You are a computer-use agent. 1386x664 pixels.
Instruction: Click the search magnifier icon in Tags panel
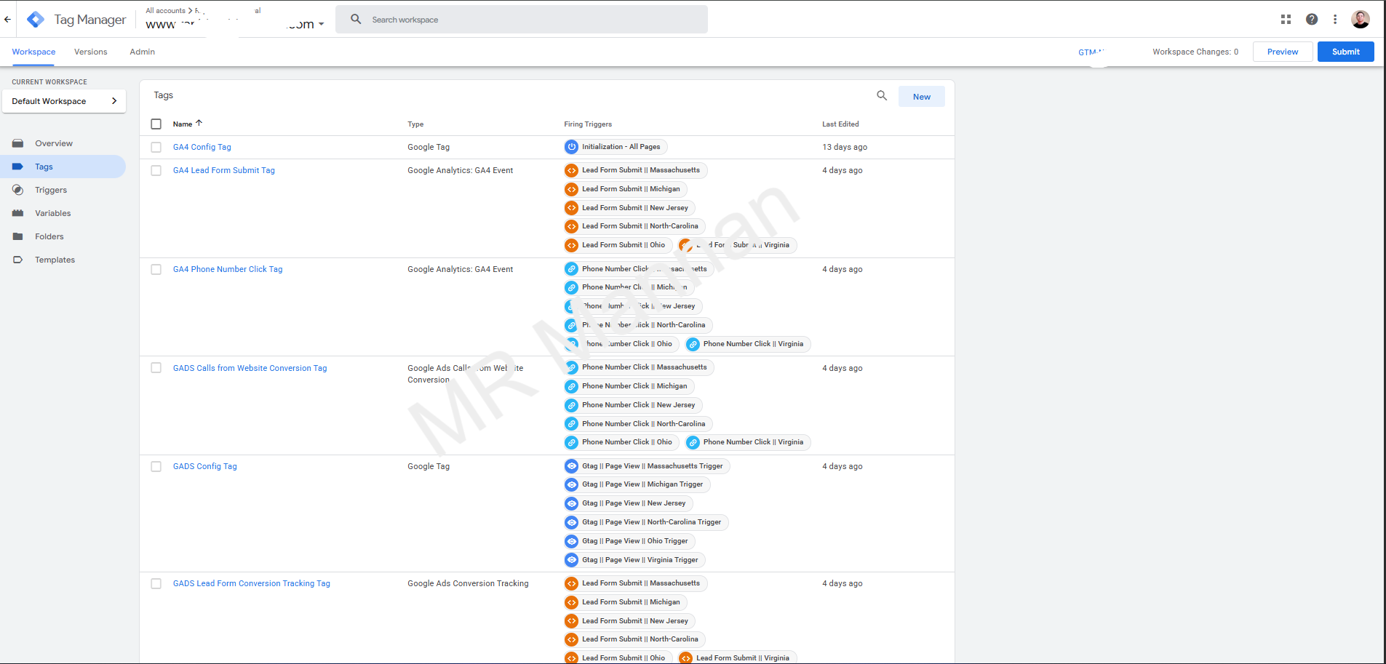[x=882, y=96]
